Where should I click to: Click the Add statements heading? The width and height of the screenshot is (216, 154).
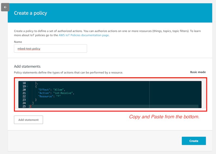pos(27,66)
